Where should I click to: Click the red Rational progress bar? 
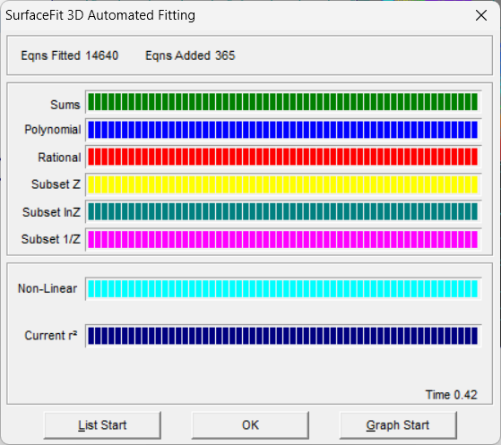point(283,157)
